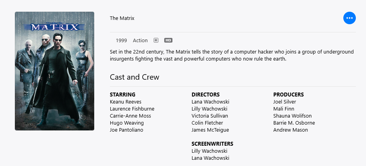The width and height of the screenshot is (366, 166).
Task: Click The Matrix title text
Action: click(122, 18)
